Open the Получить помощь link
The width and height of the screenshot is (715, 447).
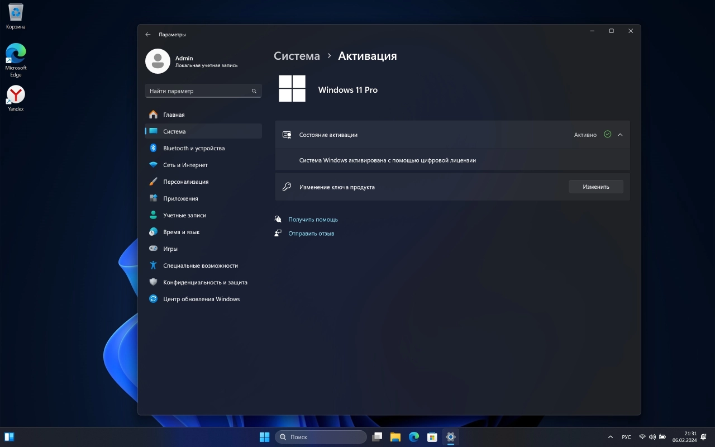[313, 220]
